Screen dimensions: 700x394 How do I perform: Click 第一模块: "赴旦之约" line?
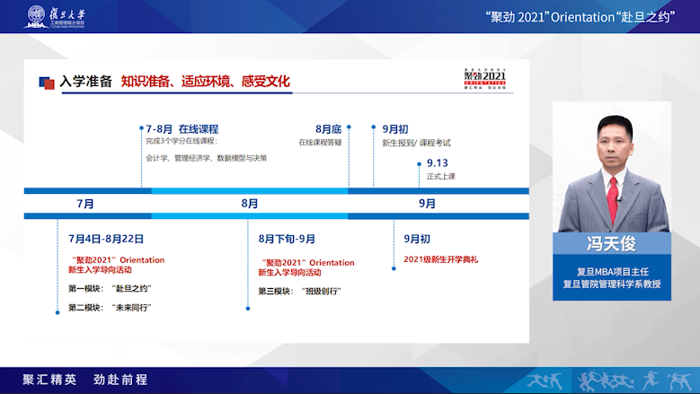point(110,288)
